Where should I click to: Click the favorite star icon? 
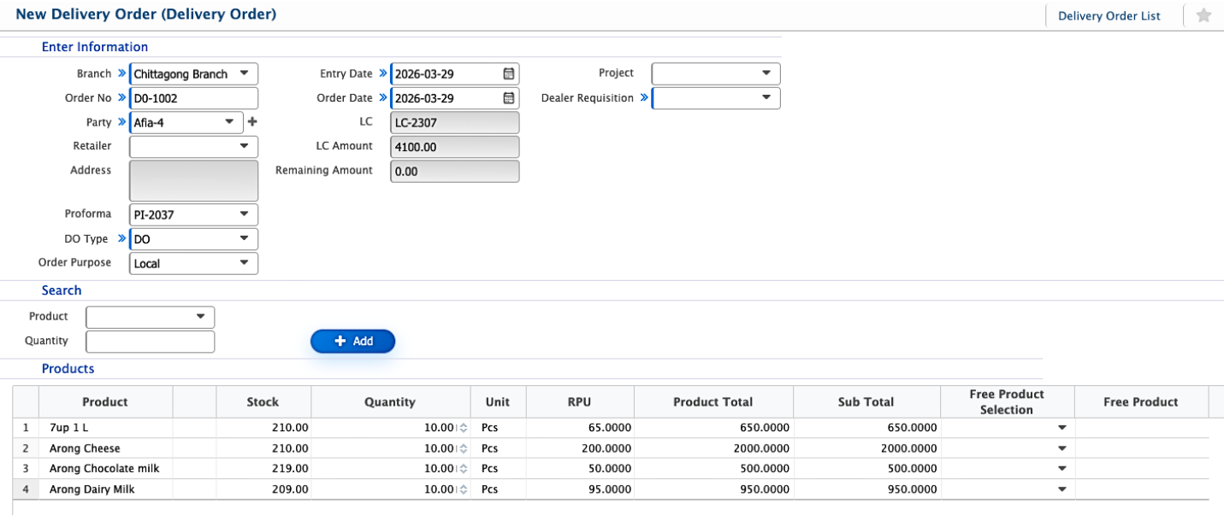(x=1203, y=15)
